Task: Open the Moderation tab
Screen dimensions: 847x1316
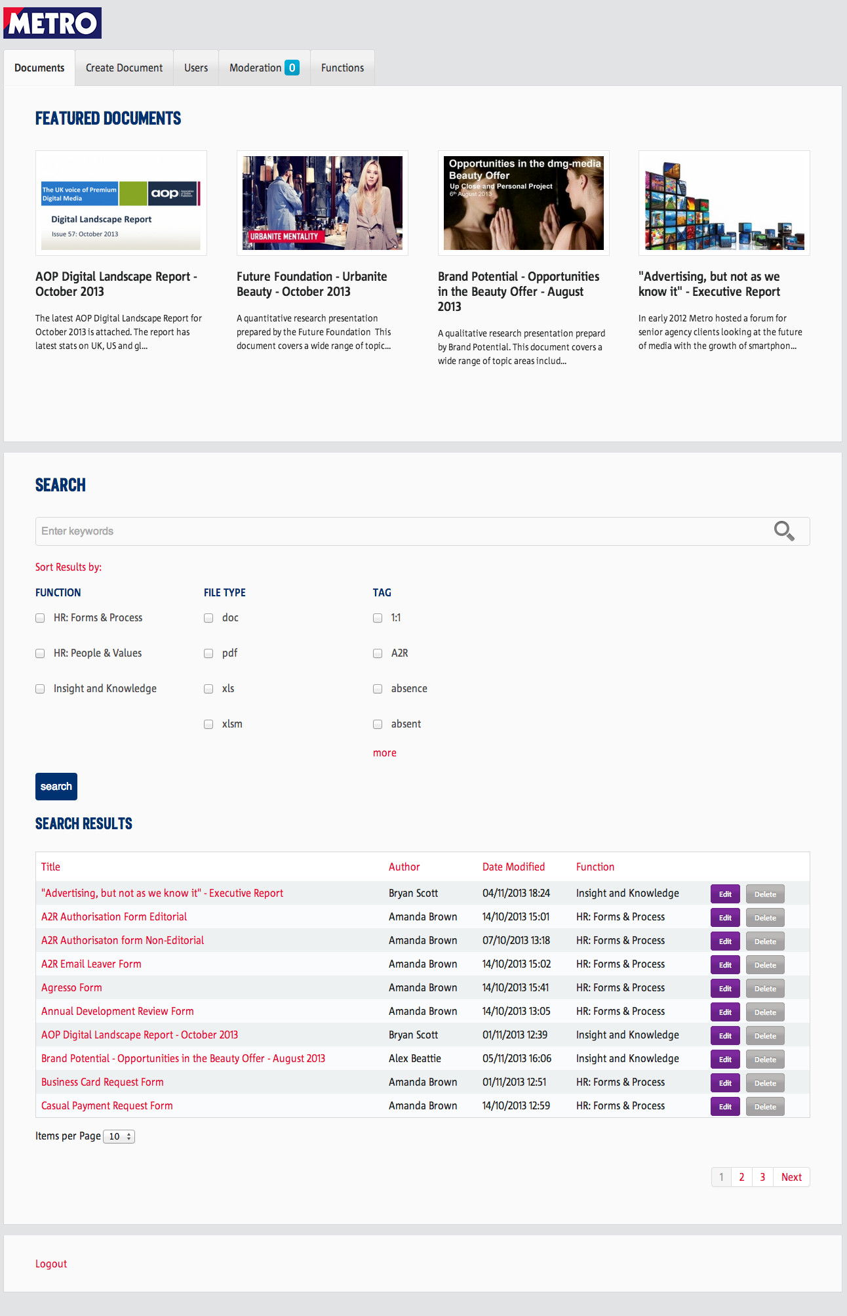Action: click(x=264, y=68)
